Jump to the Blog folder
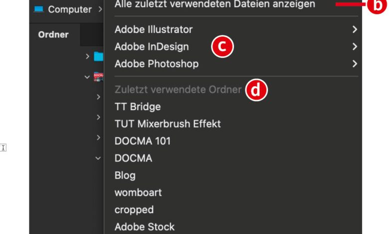The height and width of the screenshot is (234, 389). coord(125,175)
